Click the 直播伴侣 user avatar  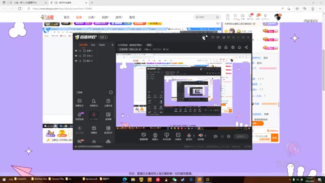(205, 37)
